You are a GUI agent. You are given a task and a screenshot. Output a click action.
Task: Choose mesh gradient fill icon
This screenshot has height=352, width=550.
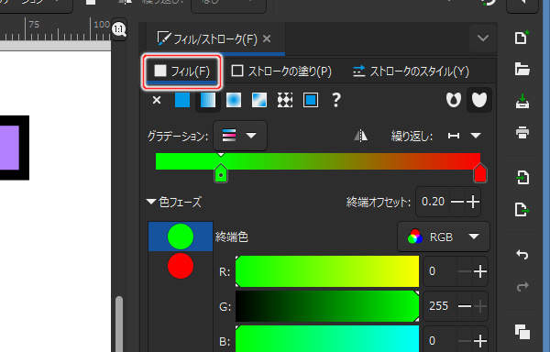(x=259, y=100)
